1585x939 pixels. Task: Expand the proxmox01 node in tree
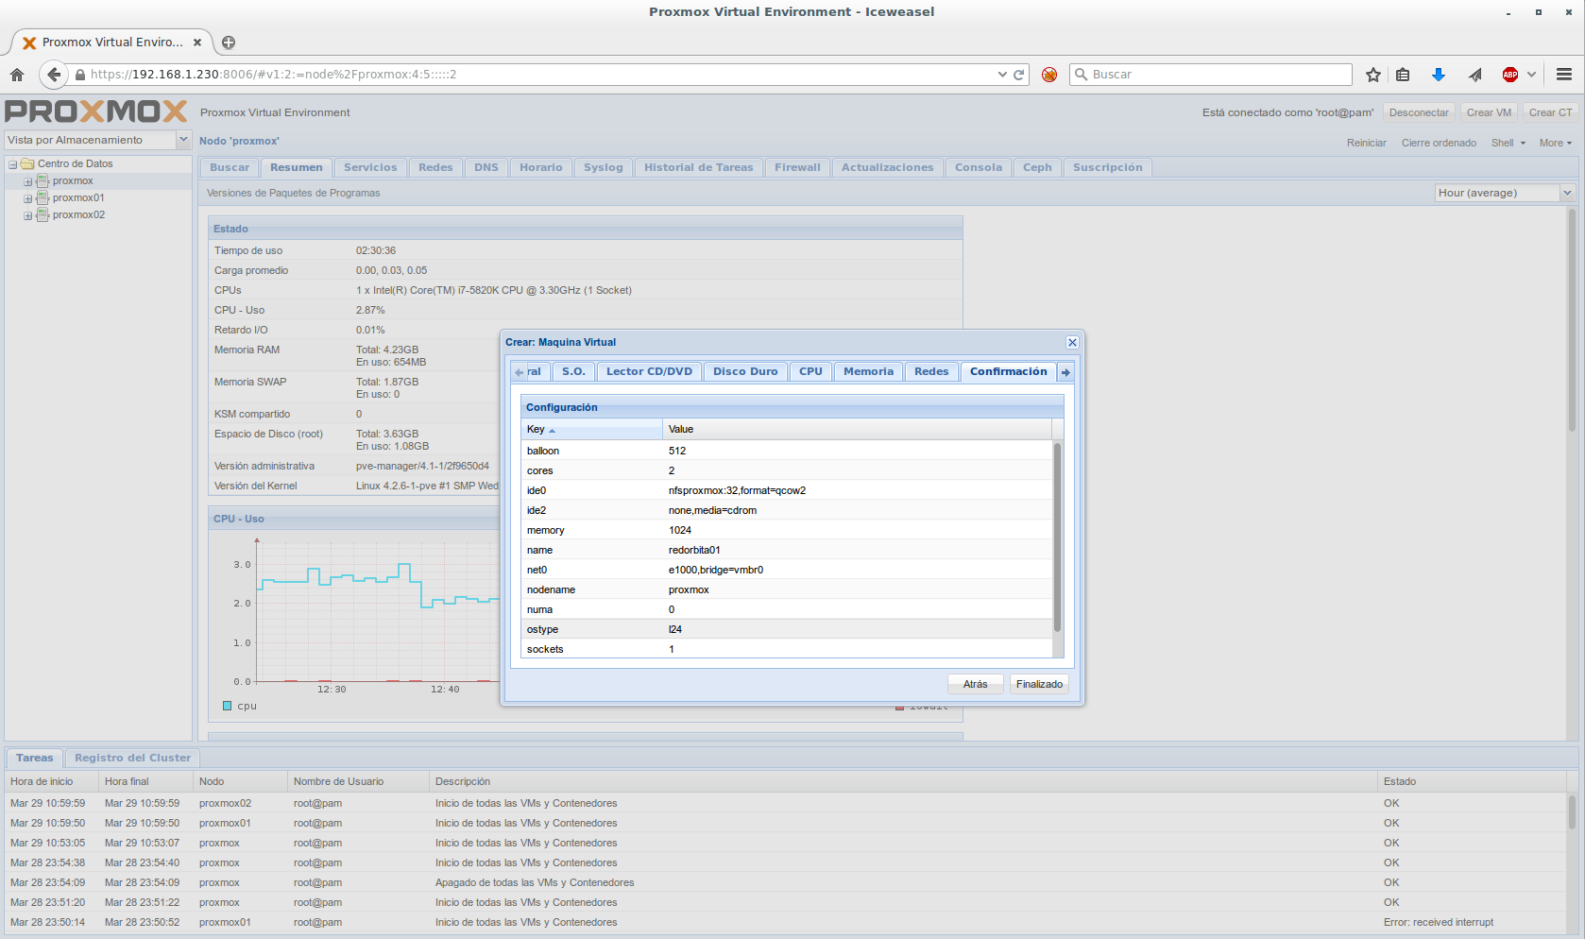(x=28, y=198)
